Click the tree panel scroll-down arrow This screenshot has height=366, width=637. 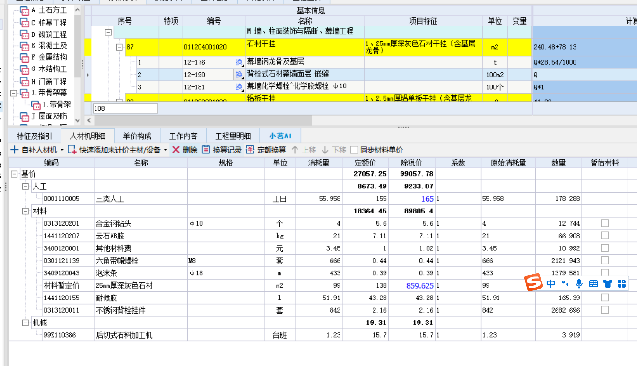pyautogui.click(x=78, y=120)
